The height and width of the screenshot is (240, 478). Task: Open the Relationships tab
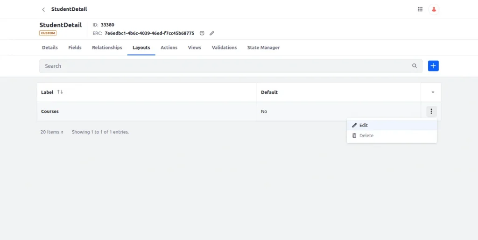[107, 48]
